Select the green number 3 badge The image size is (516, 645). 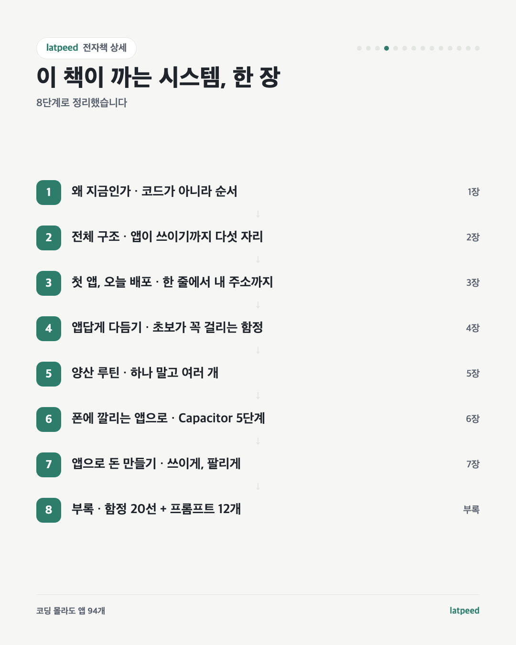pyautogui.click(x=49, y=283)
